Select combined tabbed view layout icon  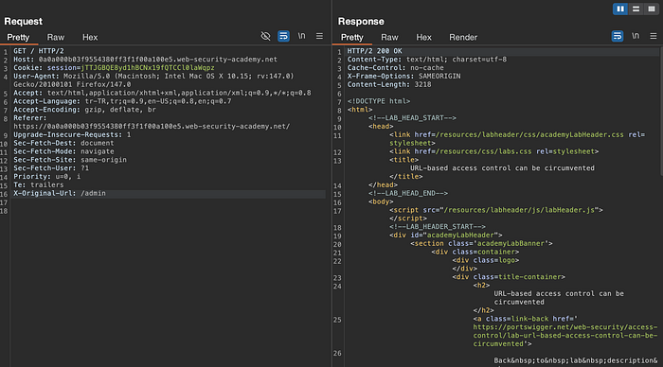pyautogui.click(x=652, y=9)
